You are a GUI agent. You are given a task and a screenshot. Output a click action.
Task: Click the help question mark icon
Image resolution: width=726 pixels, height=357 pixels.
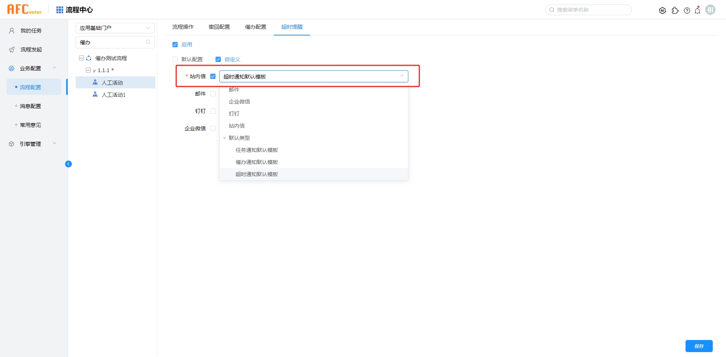point(687,11)
